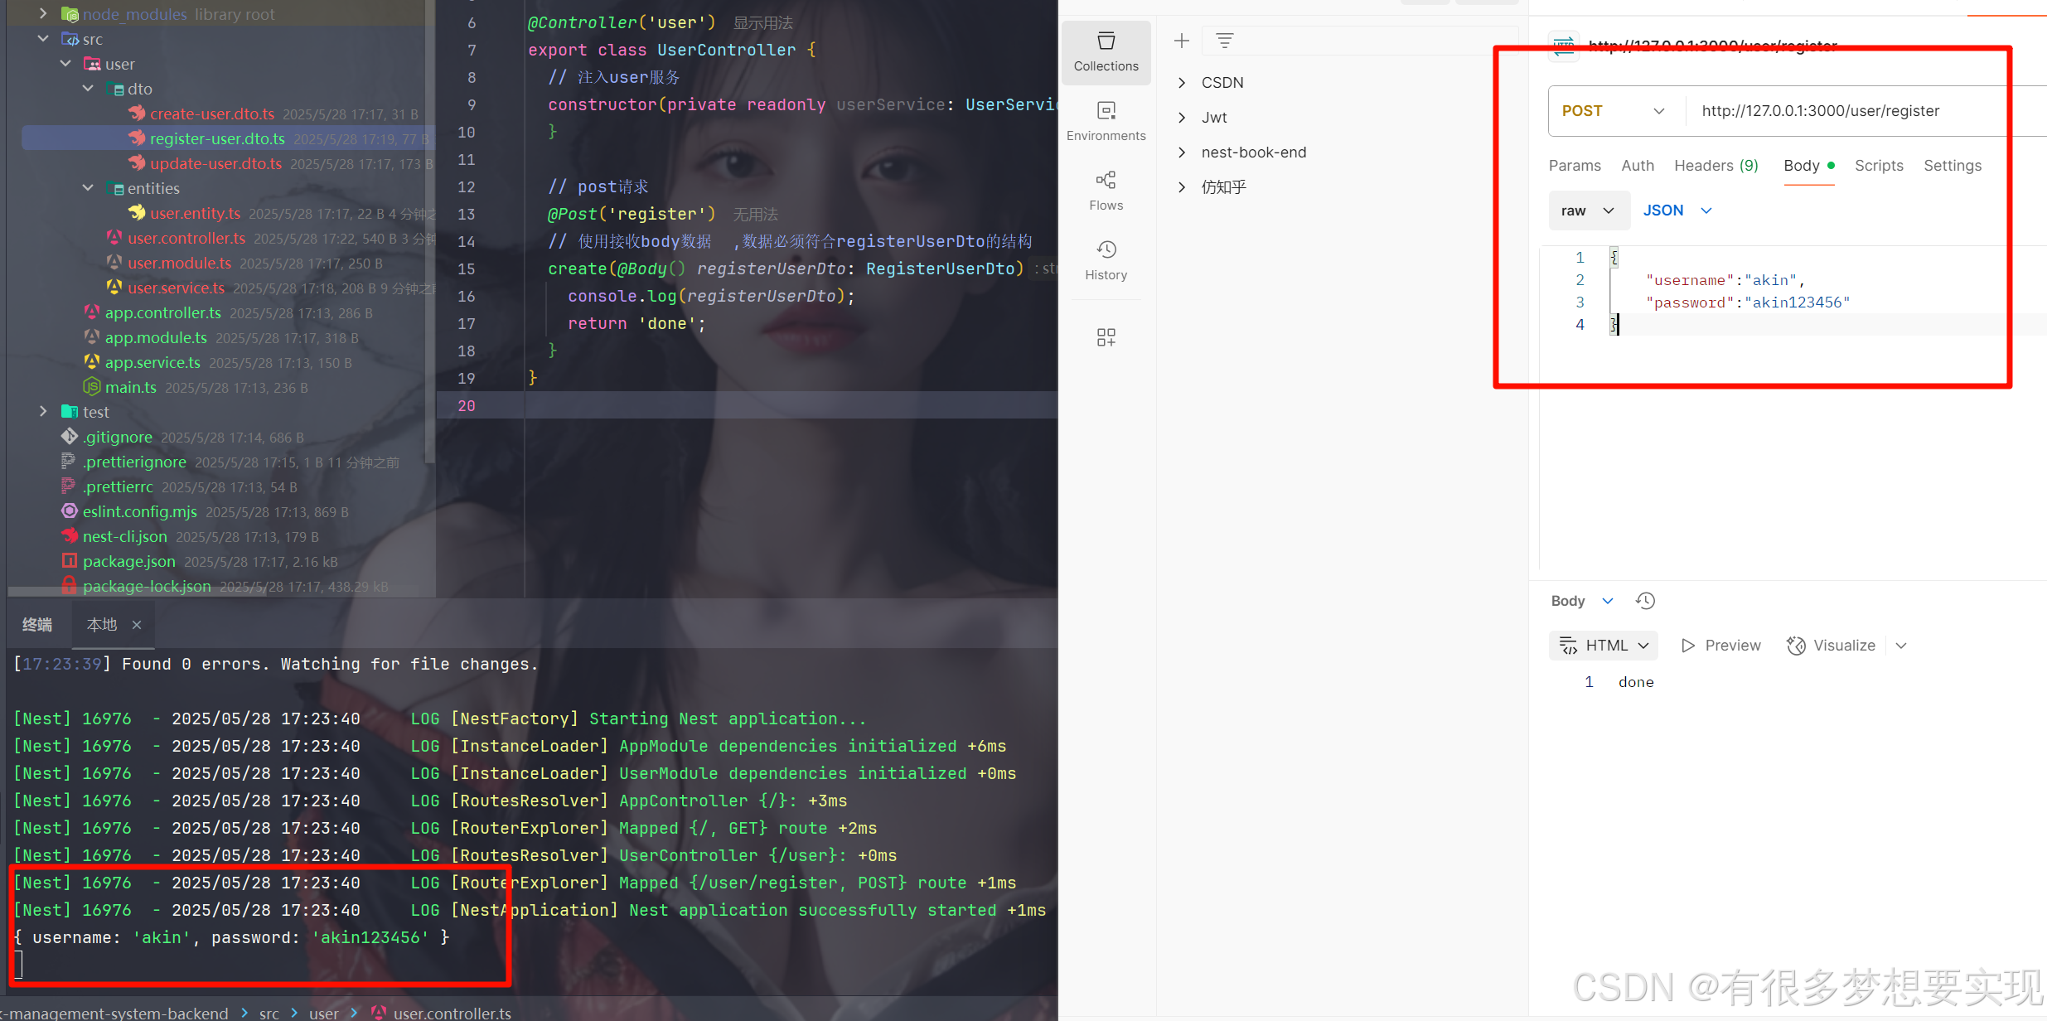Open the POST method dropdown
This screenshot has width=2047, height=1021.
click(x=1613, y=111)
